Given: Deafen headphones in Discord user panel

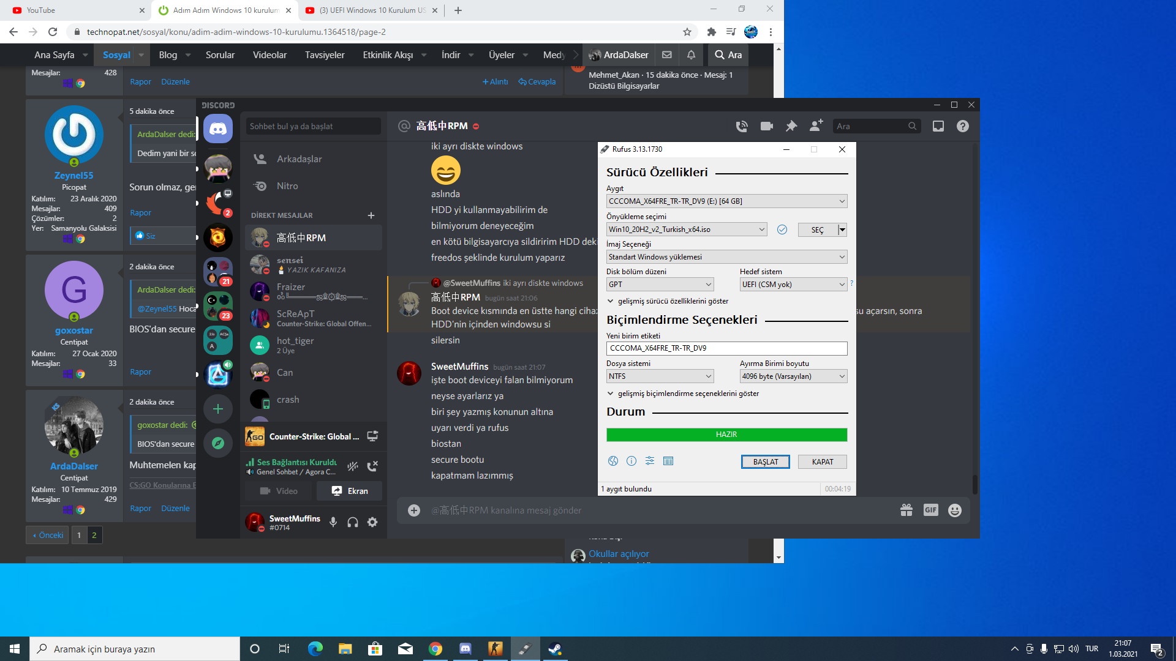Looking at the screenshot, I should pyautogui.click(x=353, y=522).
